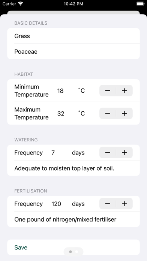This screenshot has width=147, height=261.
Task: Tap the second page indicator dot
Action: 76,252
